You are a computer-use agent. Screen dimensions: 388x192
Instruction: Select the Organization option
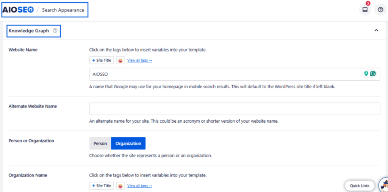click(x=128, y=144)
